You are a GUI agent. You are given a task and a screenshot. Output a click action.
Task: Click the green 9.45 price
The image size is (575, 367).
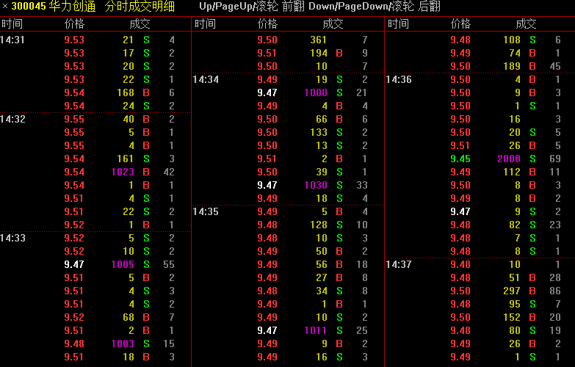tap(460, 159)
